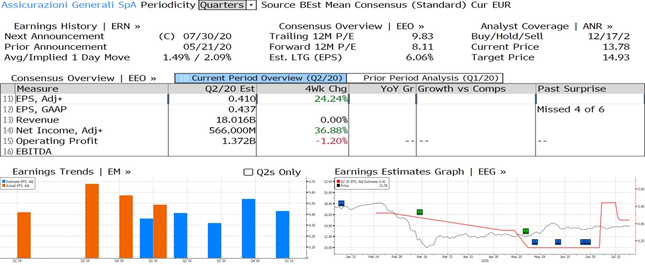
Task: Select the orange Q1 19 actual EPS bar
Action: [24, 235]
